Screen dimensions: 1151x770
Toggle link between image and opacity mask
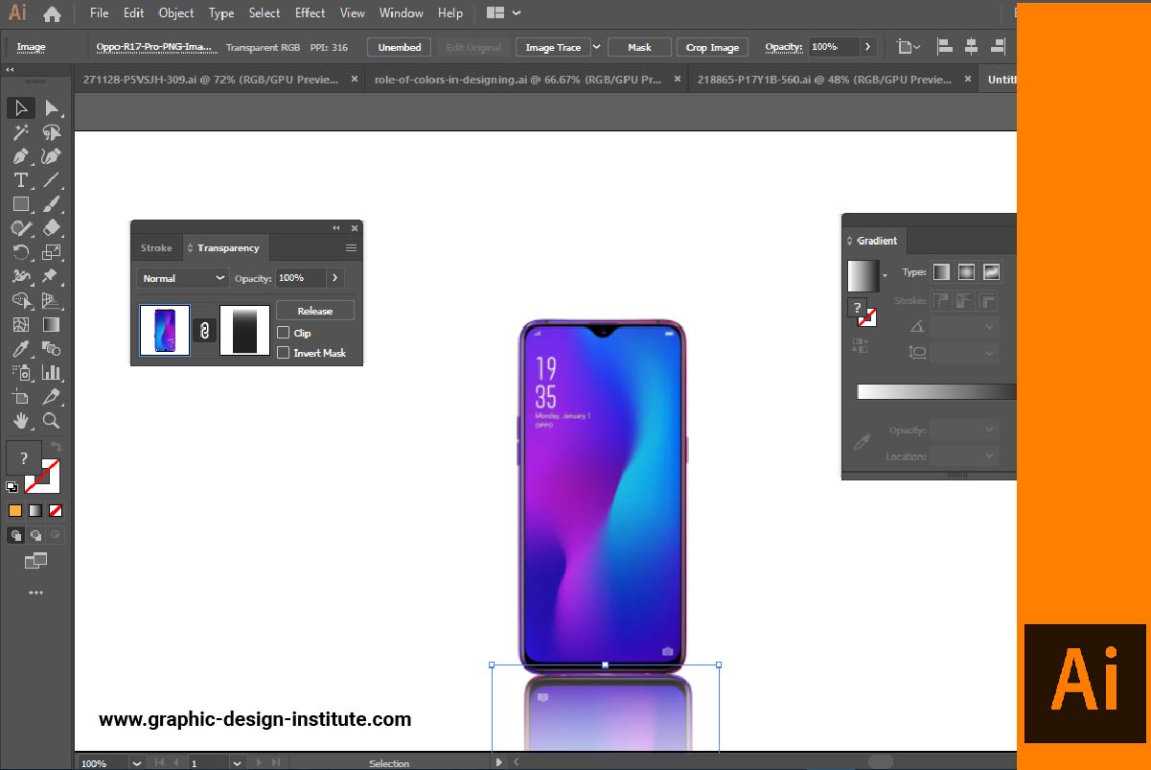coord(204,331)
